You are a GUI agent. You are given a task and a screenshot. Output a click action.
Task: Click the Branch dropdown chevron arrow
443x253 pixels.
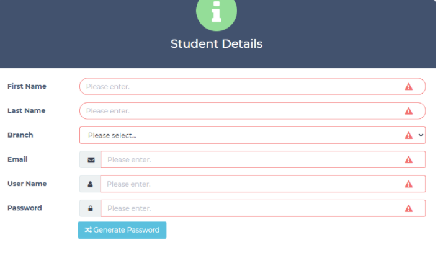pos(421,135)
